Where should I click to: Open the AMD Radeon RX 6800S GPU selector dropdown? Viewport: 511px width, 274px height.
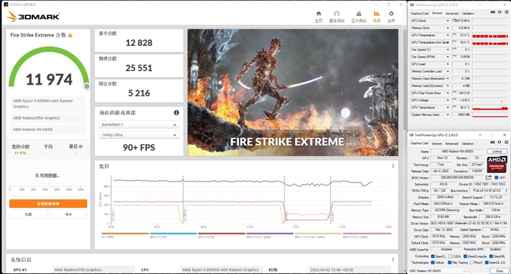pyautogui.click(x=438, y=271)
